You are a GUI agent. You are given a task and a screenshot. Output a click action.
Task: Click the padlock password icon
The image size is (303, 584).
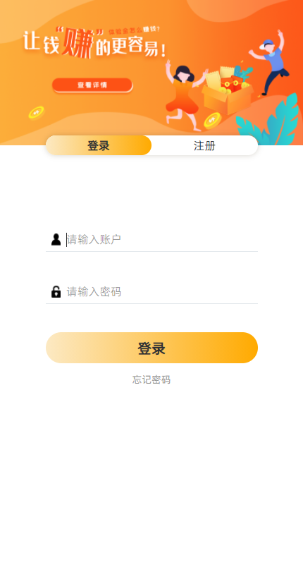coord(56,291)
